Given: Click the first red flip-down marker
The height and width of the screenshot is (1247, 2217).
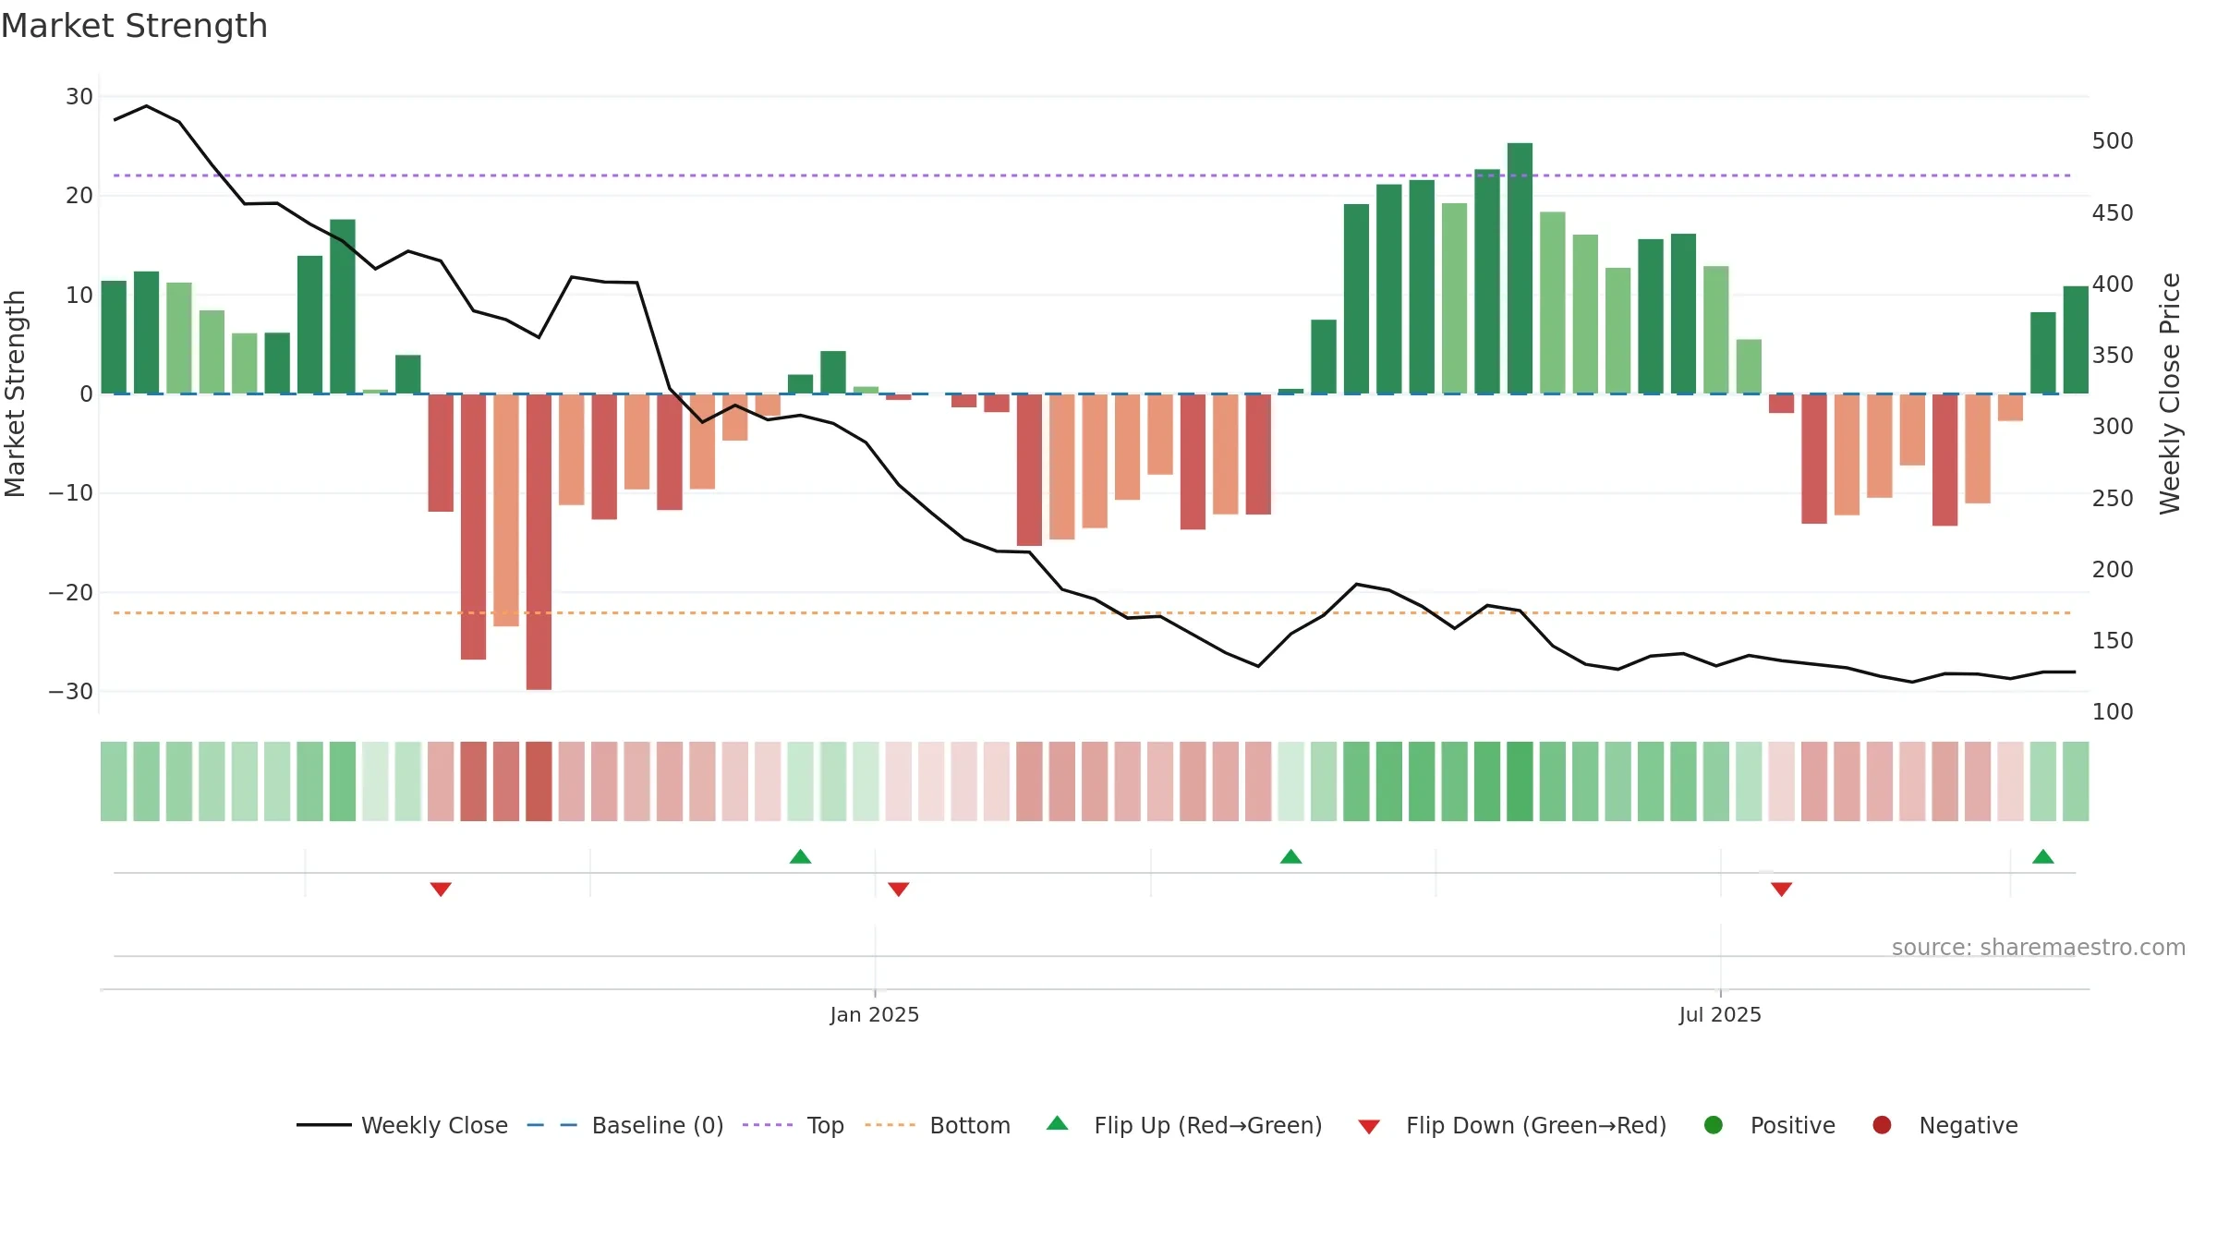Looking at the screenshot, I should pos(441,889).
